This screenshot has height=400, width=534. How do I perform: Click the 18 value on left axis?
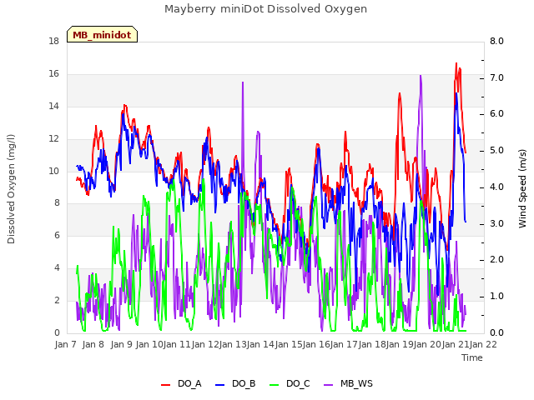coord(53,42)
